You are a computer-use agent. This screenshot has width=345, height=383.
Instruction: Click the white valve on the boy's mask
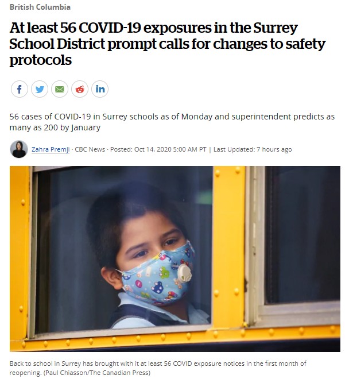click(x=185, y=273)
